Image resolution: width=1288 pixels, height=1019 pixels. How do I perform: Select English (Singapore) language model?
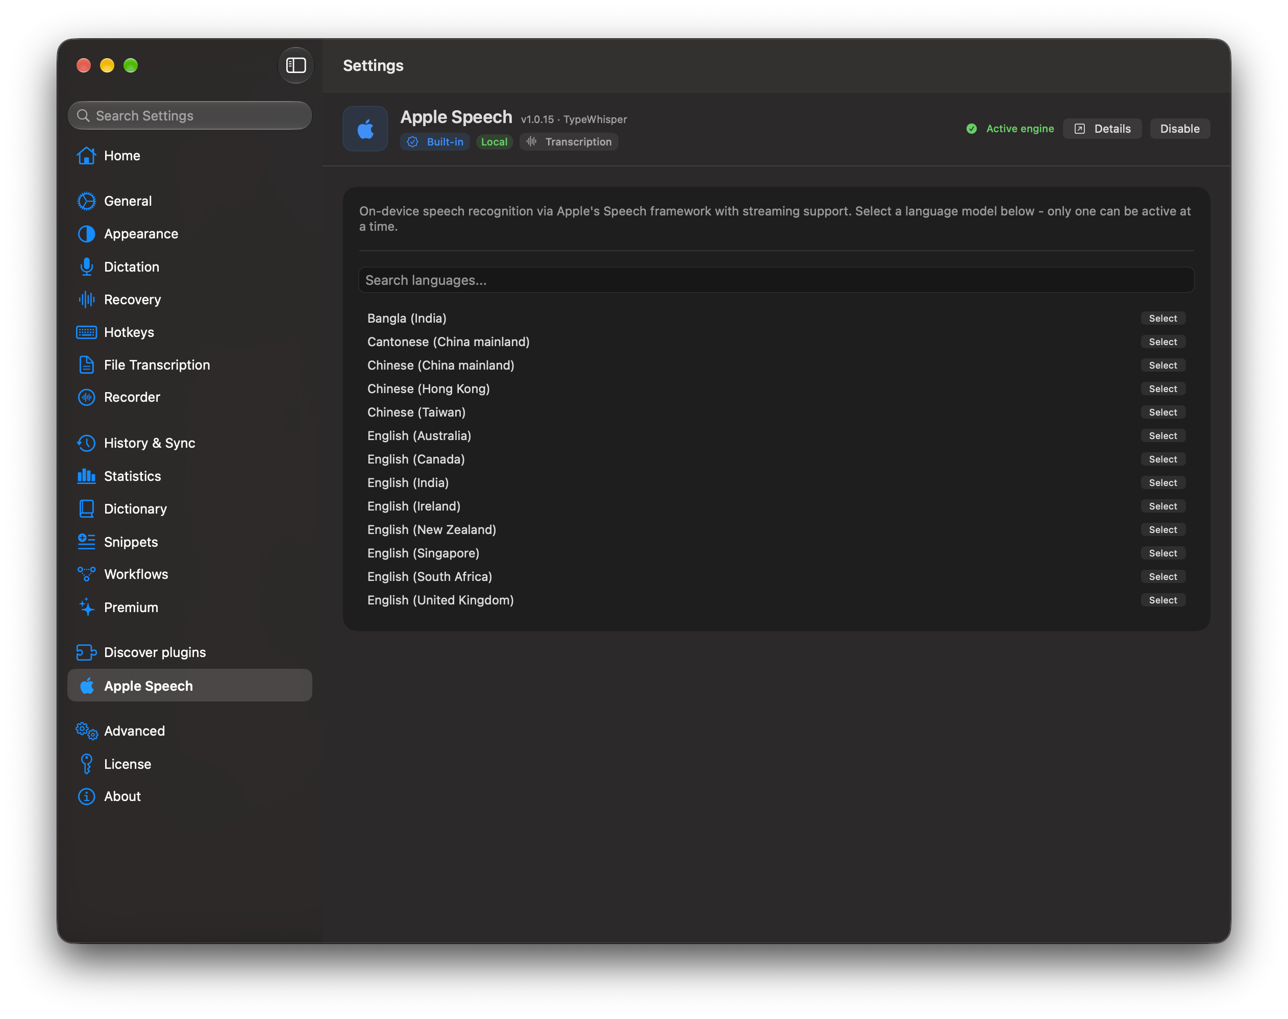pos(1163,553)
